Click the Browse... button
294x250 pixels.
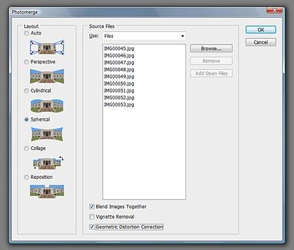click(x=211, y=48)
